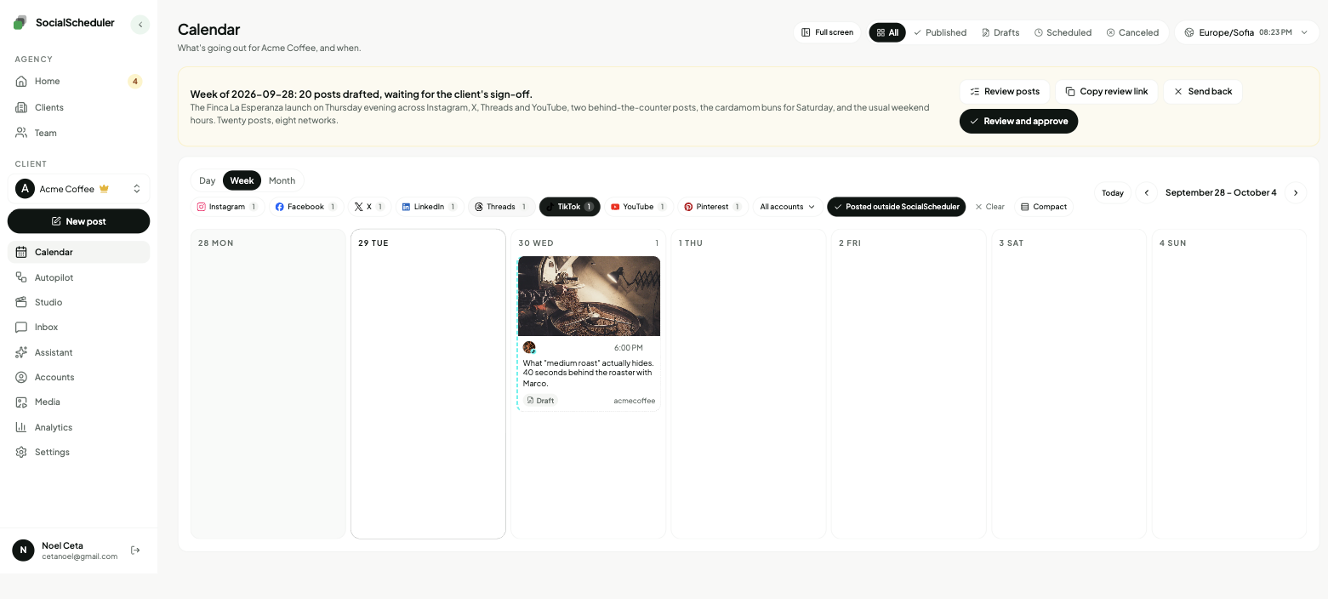1328x599 pixels.
Task: Open the Europe/Sofia timezone dropdown
Action: [x=1246, y=32]
